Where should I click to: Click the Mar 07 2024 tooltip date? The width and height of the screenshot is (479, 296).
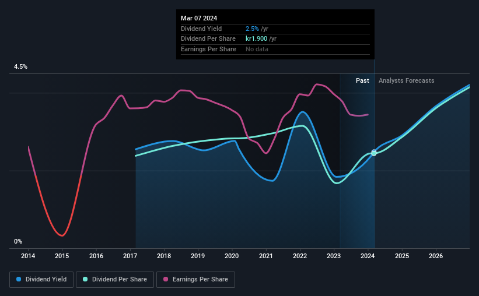[199, 18]
